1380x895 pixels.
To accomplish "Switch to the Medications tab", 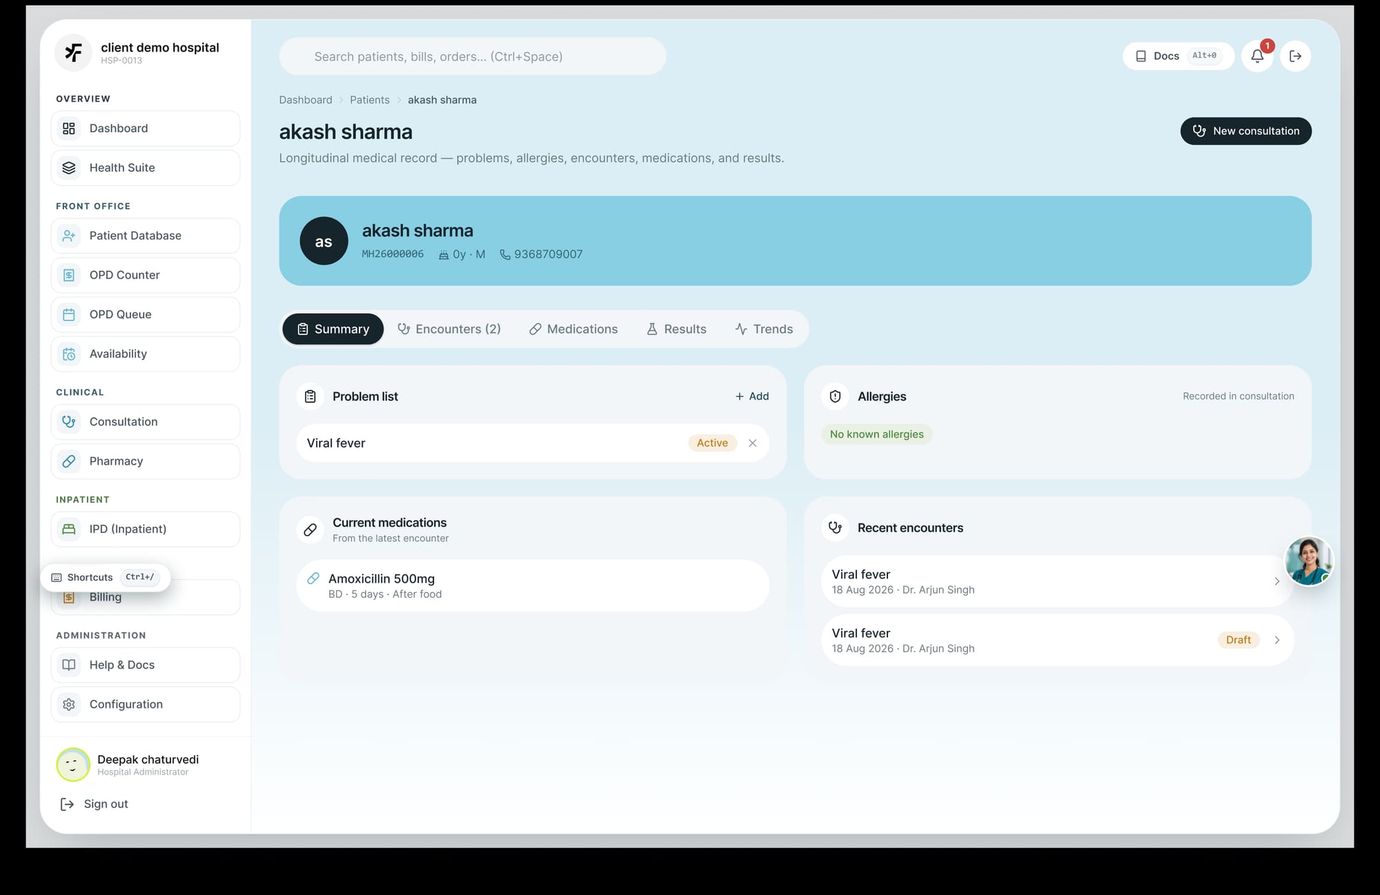I will click(x=573, y=329).
